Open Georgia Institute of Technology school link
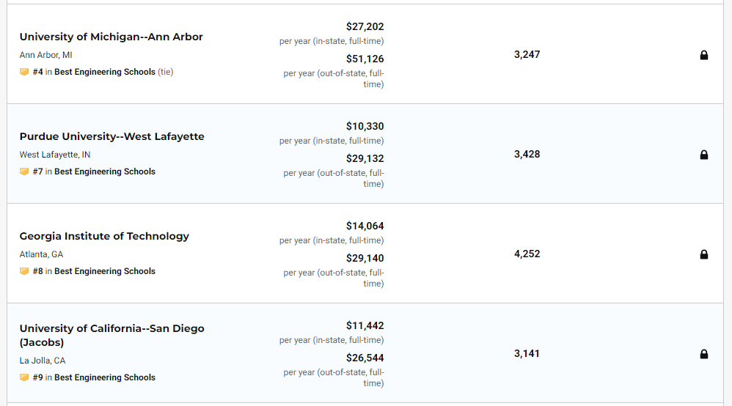Viewport: 732px width, 406px height. 104,236
